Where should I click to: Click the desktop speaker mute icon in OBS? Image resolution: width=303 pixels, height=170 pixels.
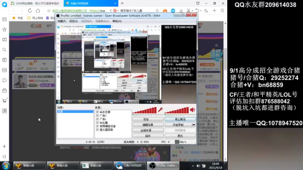(x=192, y=110)
